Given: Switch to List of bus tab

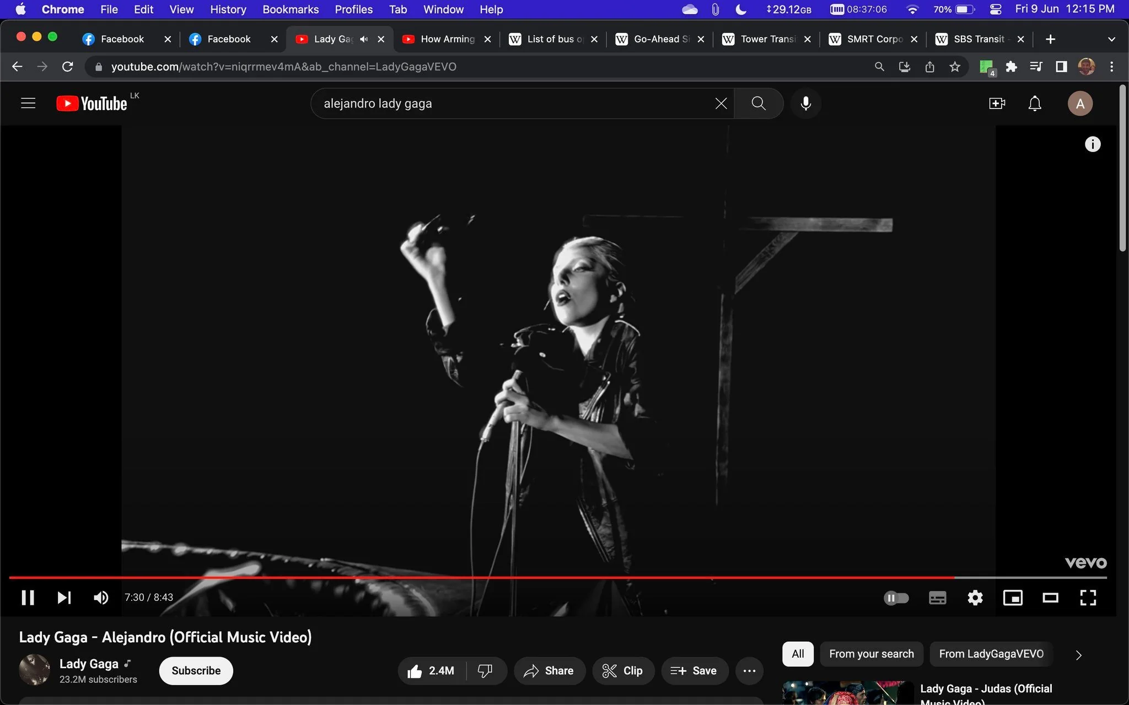Looking at the screenshot, I should pyautogui.click(x=554, y=39).
